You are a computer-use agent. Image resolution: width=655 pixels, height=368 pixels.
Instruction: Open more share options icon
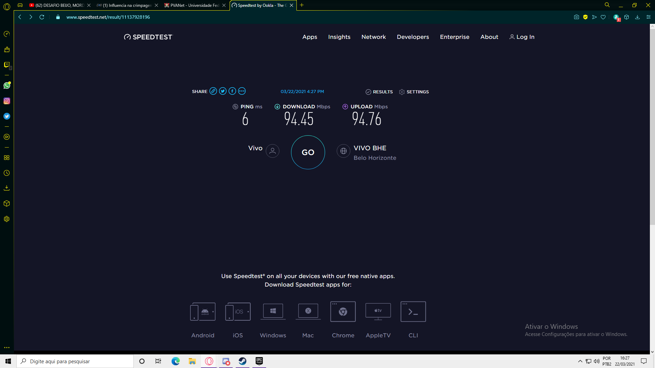click(x=242, y=91)
